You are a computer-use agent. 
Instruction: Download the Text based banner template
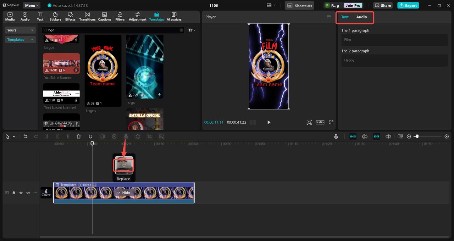click(76, 100)
